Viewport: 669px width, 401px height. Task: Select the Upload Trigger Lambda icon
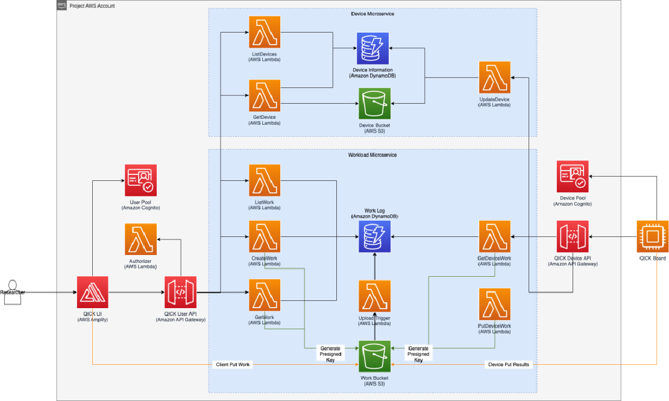(375, 296)
